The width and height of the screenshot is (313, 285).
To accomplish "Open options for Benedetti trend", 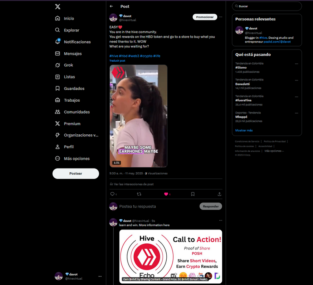I will coord(297,80).
